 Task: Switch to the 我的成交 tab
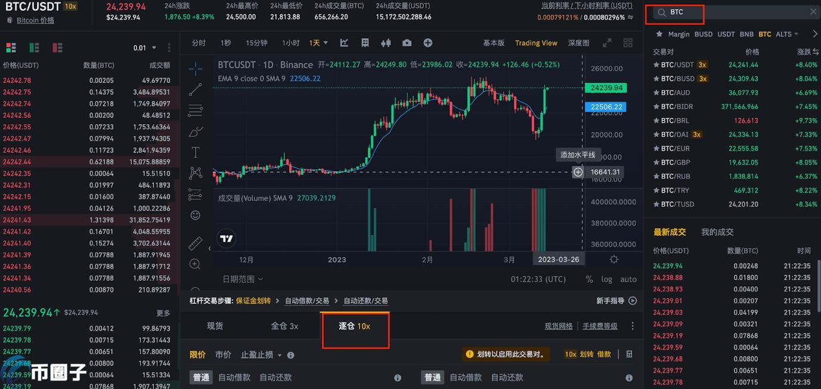pyautogui.click(x=717, y=232)
